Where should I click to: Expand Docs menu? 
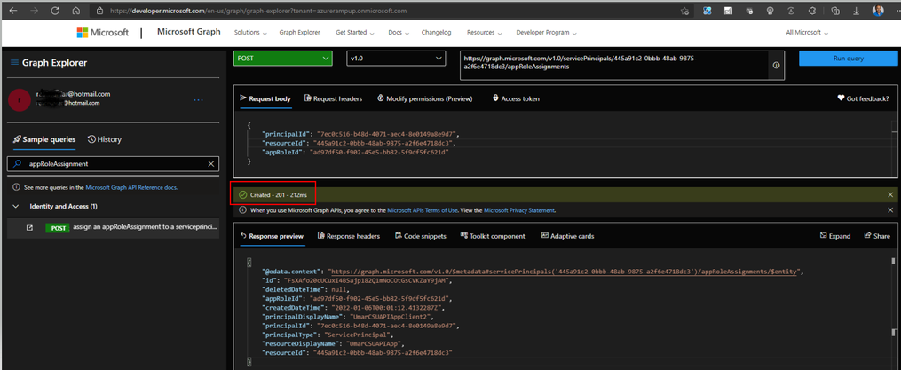click(x=399, y=33)
